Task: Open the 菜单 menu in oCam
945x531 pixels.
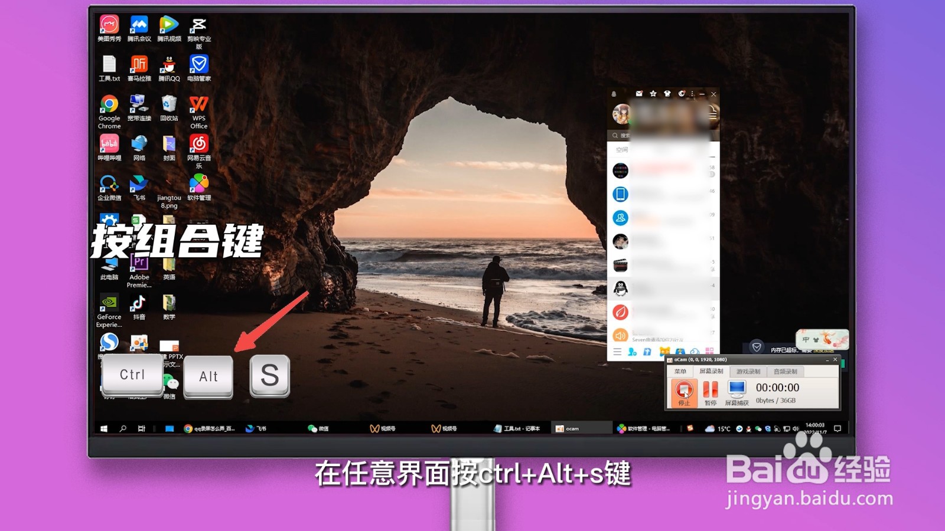Action: click(x=680, y=372)
